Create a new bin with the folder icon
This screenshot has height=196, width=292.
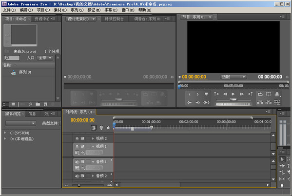point(38,104)
